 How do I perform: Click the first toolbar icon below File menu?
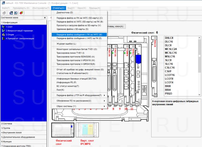(x=4, y=13)
